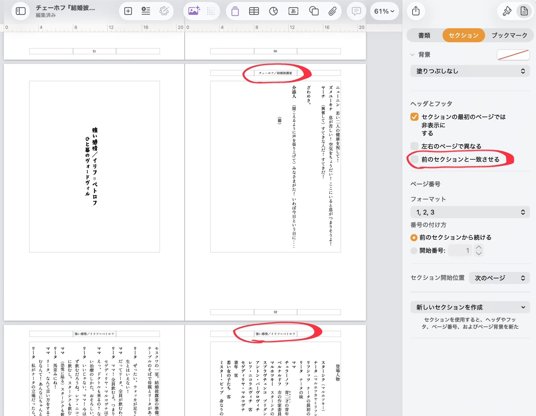The height and width of the screenshot is (416, 536).
Task: Select the 開始番号 radio button
Action: pos(414,251)
